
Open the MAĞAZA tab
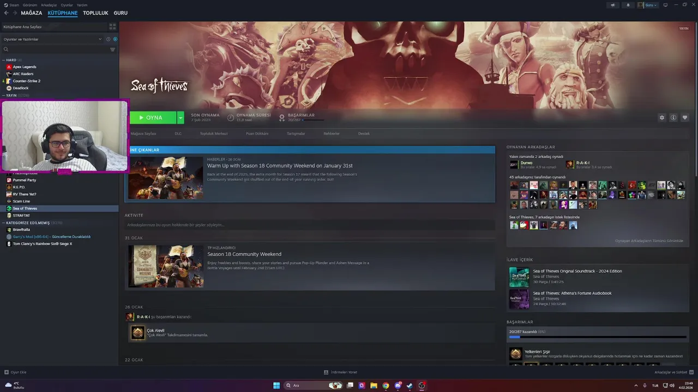click(x=31, y=13)
